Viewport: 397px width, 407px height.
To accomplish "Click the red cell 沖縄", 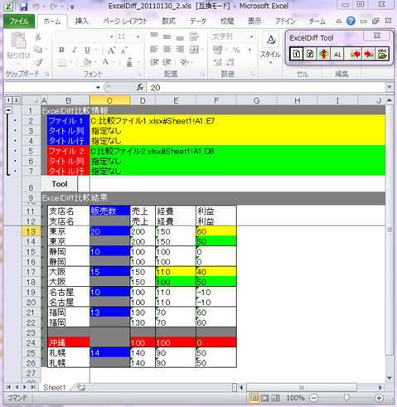I will (69, 342).
